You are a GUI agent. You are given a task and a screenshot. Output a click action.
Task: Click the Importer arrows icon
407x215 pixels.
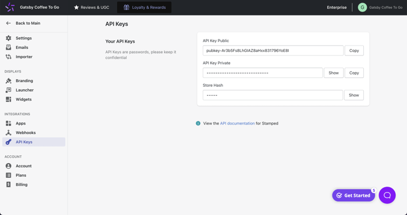pos(8,57)
